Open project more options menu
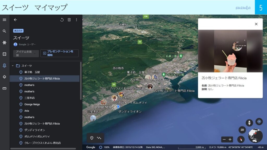This screenshot has height=150, width=267. click(76, 20)
